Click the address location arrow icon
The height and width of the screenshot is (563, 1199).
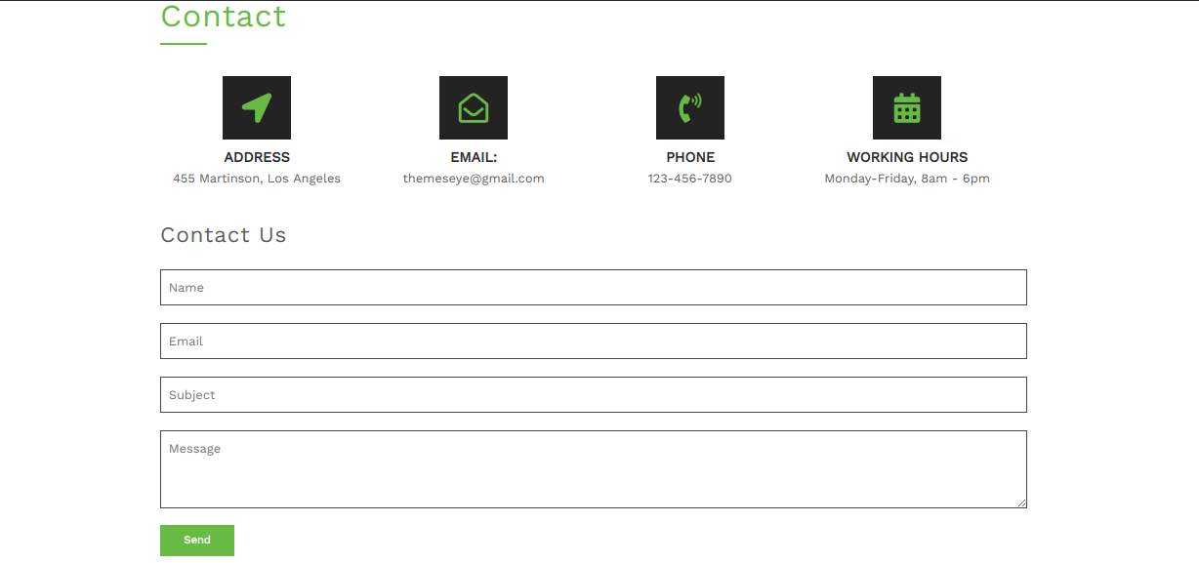257,107
